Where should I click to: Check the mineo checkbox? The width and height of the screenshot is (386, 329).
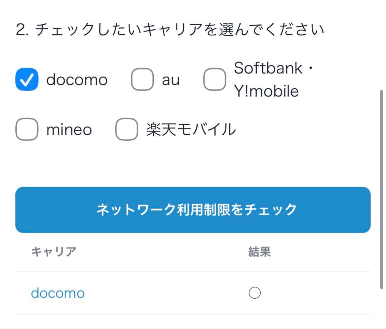coord(27,129)
